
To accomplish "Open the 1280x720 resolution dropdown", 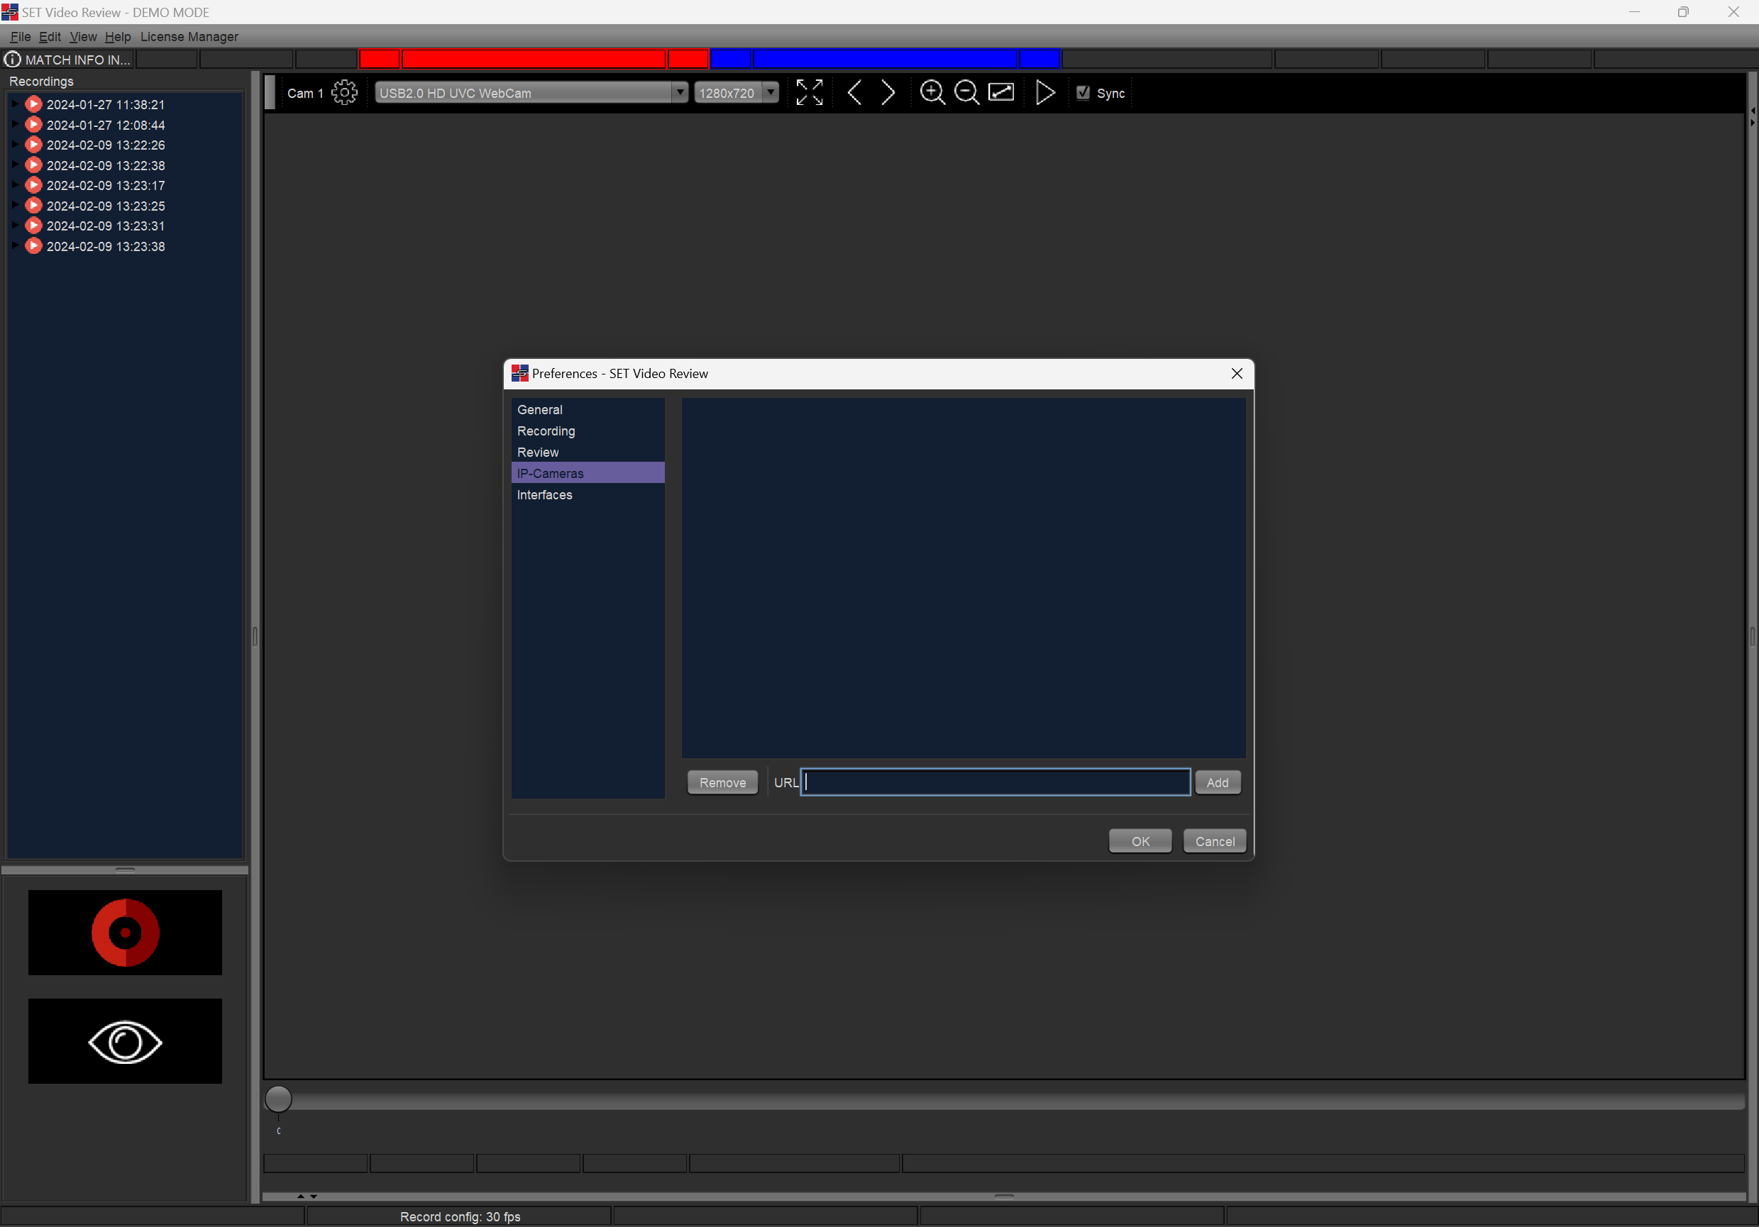I will [771, 93].
